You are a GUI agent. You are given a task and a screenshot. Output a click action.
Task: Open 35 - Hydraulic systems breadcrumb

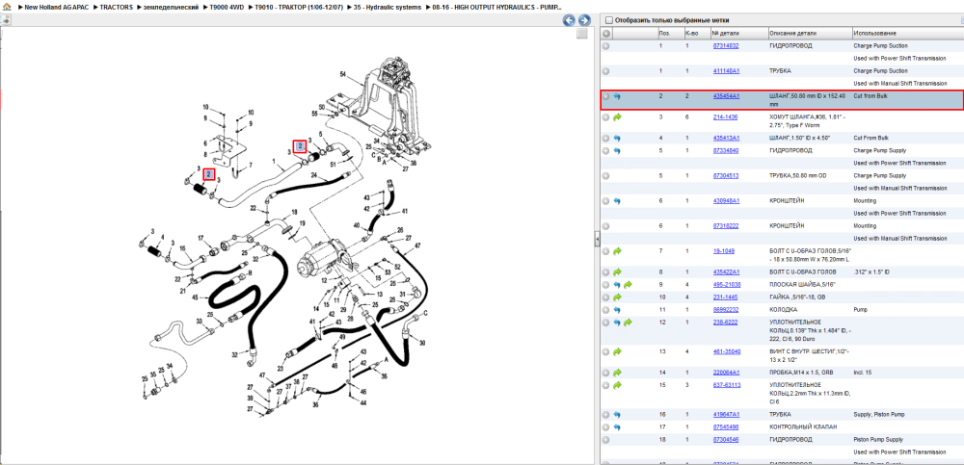pyautogui.click(x=388, y=7)
